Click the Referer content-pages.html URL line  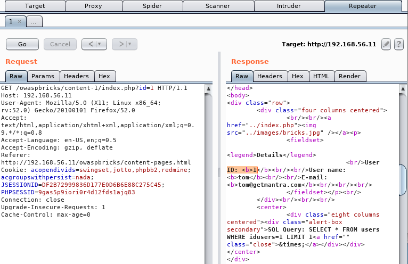click(x=96, y=162)
